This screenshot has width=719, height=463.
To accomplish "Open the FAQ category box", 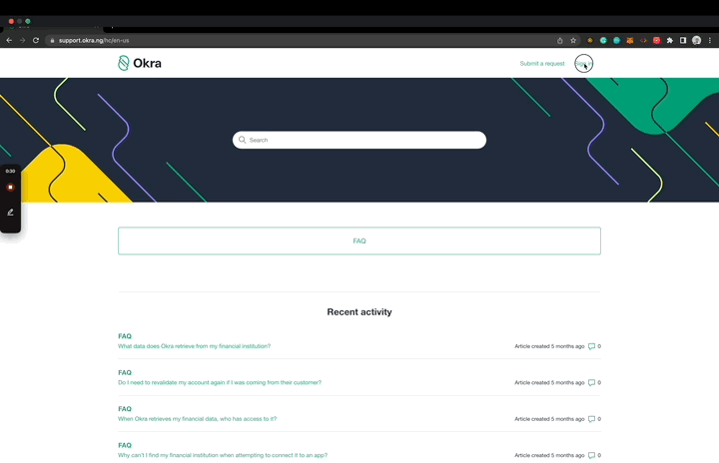I will pos(359,240).
